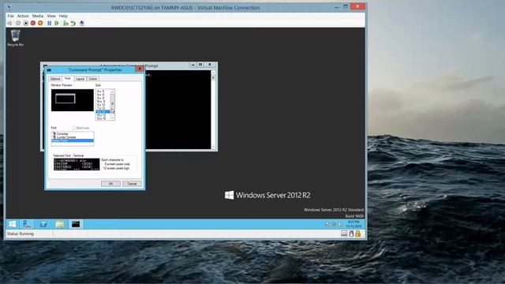Turn off the virtual machine via toolbar

(x=25, y=23)
